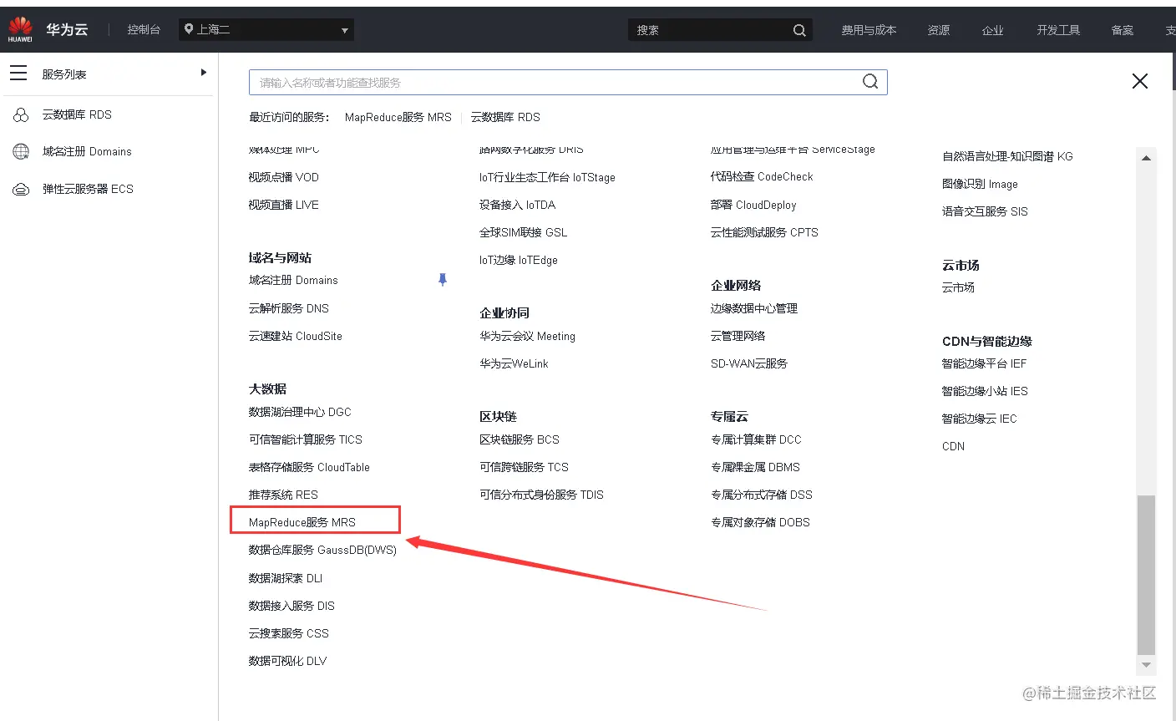1176x721 pixels.
Task: Open 全球SIM联接 GSL
Action: pos(523,232)
